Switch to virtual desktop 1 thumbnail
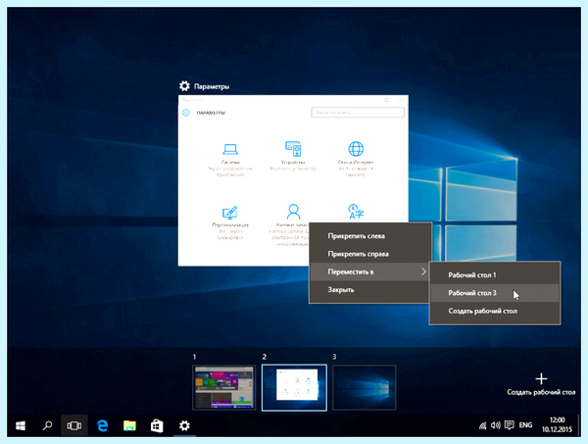This screenshot has width=588, height=444. coord(224,387)
